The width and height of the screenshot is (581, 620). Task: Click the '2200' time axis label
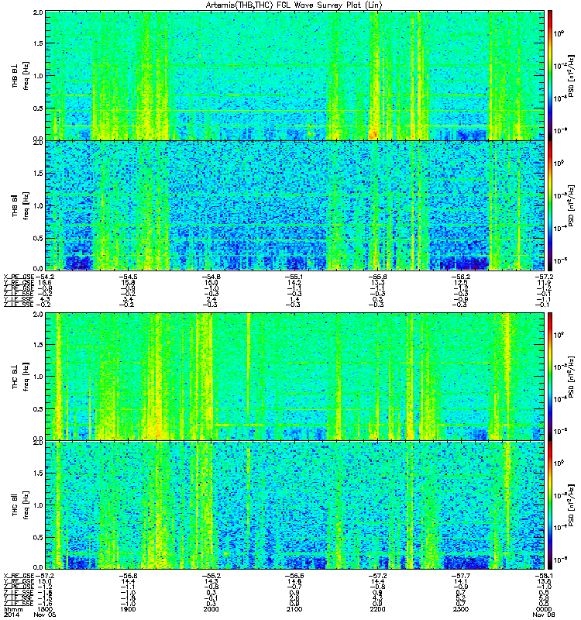pos(377,609)
